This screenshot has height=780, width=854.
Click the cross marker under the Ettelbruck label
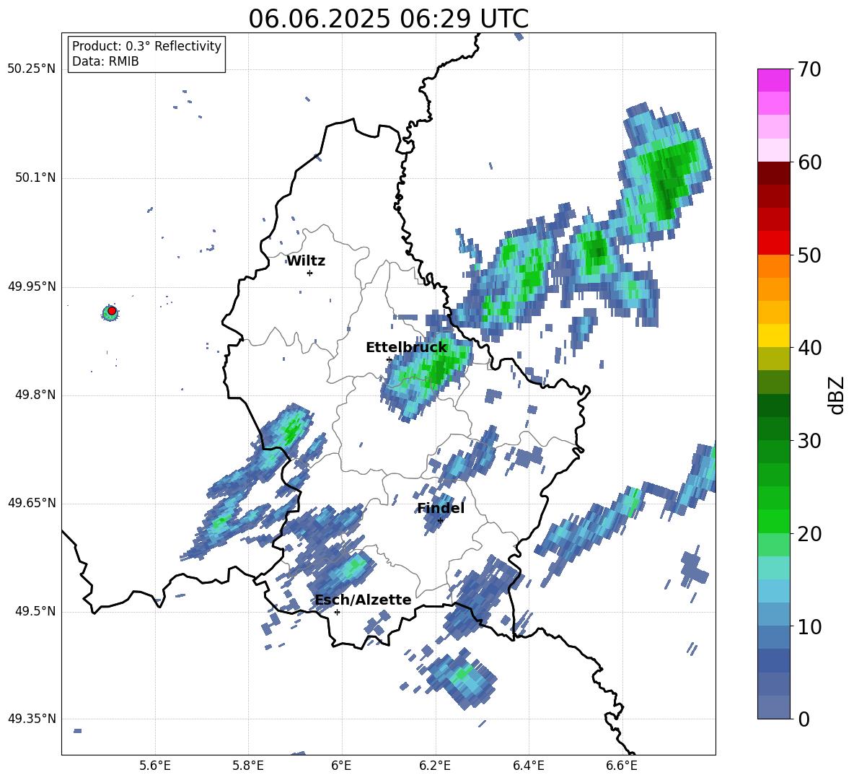point(389,360)
